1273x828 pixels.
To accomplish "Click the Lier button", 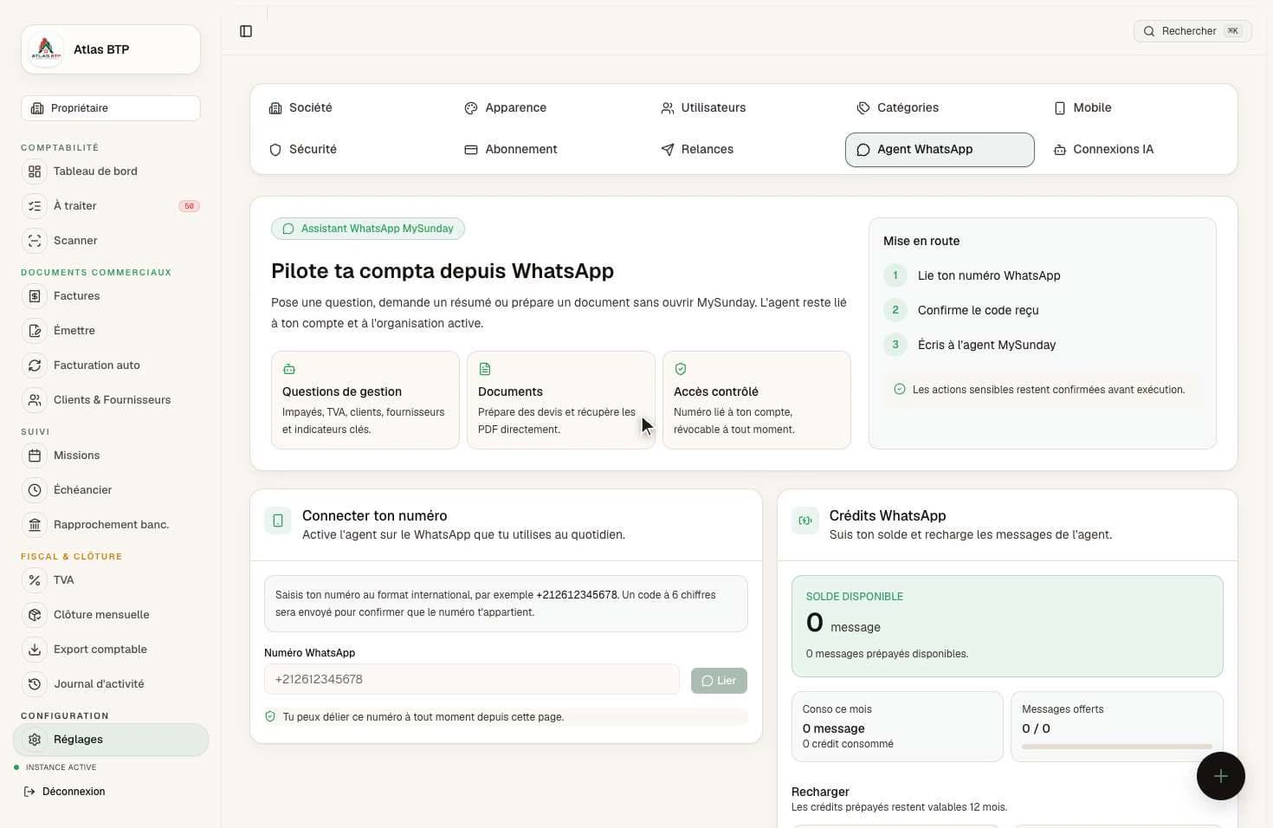I will (719, 681).
